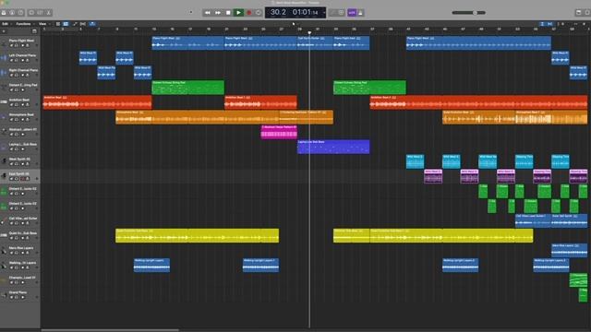Toggle the Global Tracks button
The image size is (591, 332).
pos(34,31)
